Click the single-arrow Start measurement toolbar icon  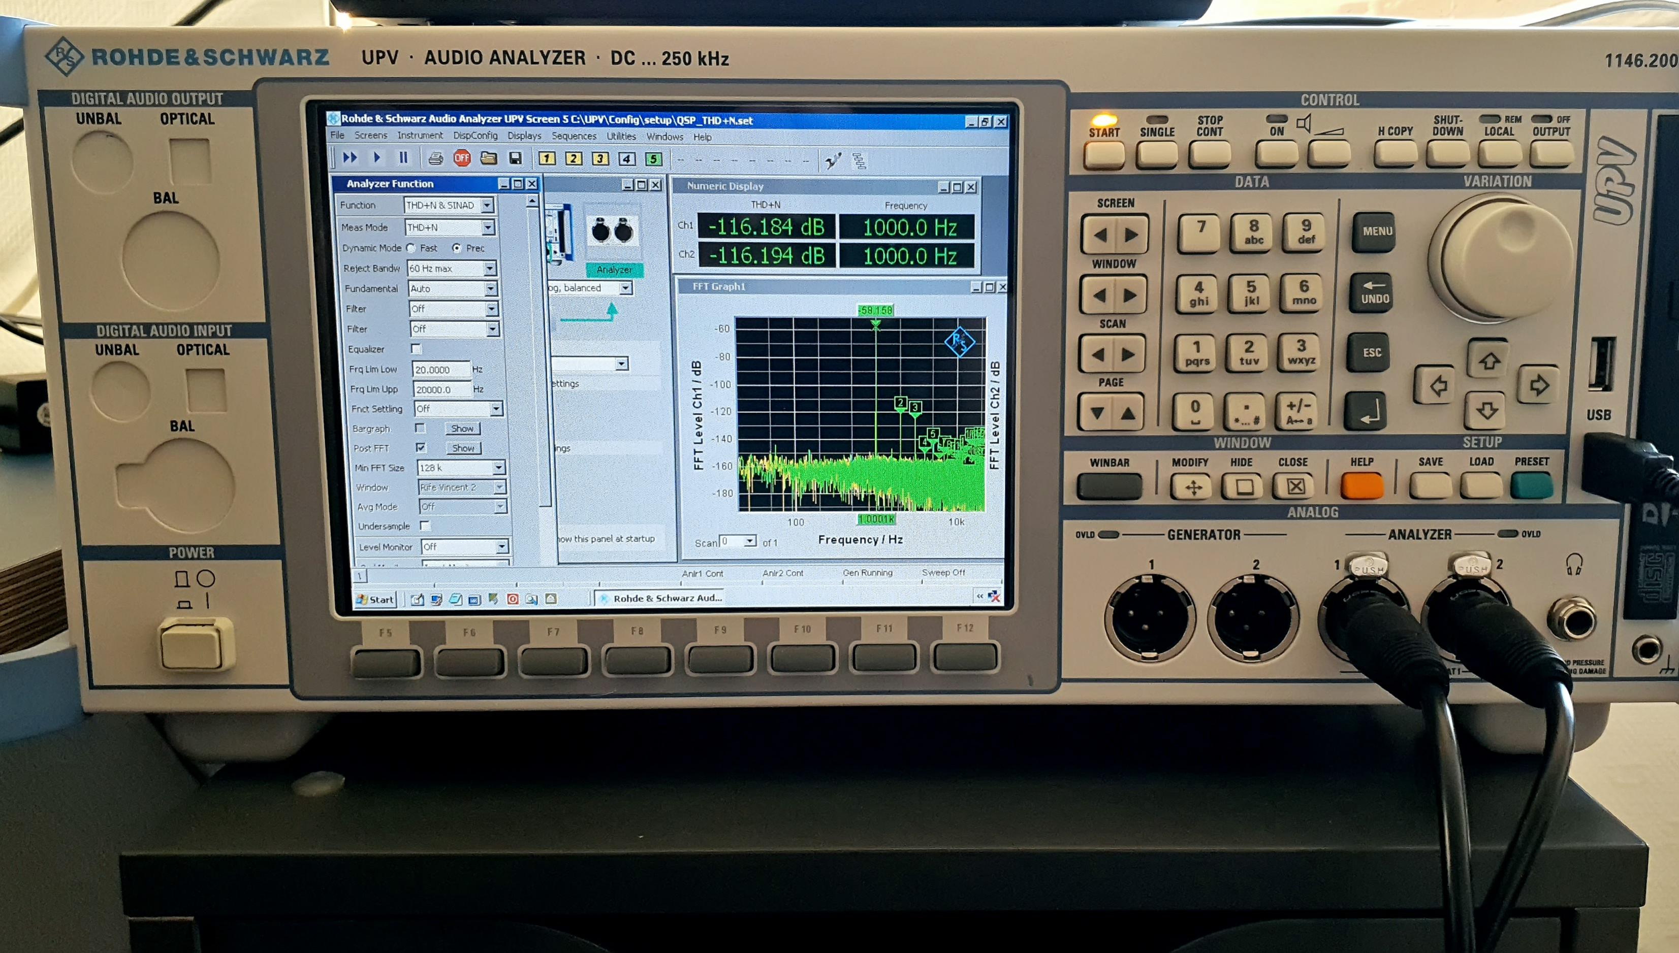point(376,158)
